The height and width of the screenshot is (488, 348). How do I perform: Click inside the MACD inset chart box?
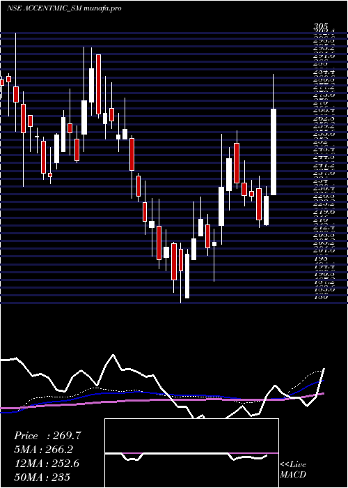click(x=191, y=453)
